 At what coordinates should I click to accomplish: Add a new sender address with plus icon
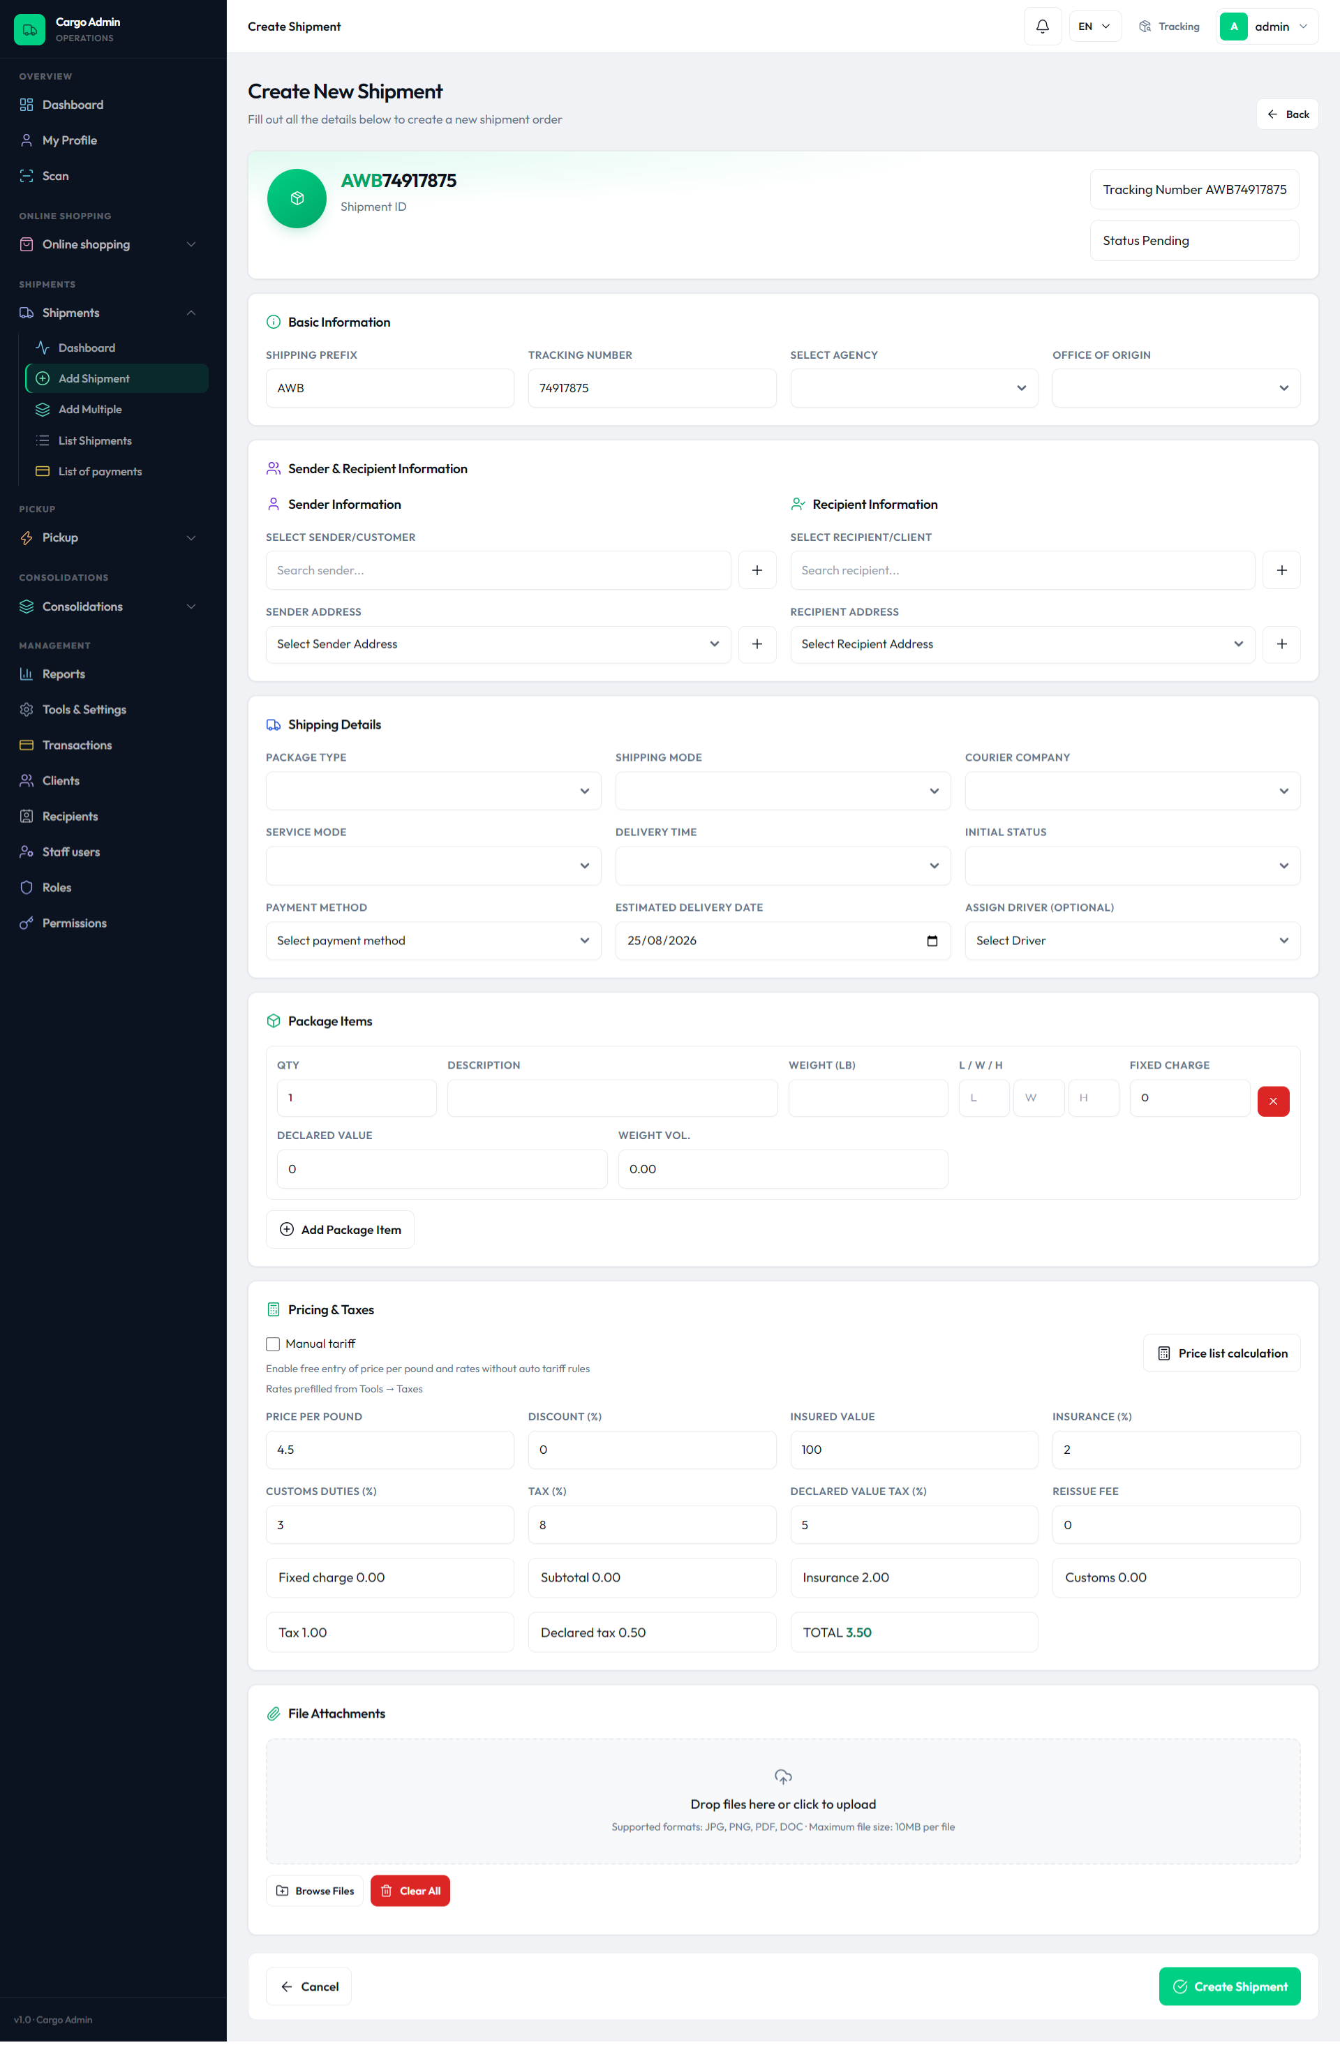point(757,644)
